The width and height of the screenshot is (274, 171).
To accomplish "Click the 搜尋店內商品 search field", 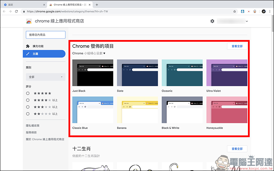I will [46, 35].
